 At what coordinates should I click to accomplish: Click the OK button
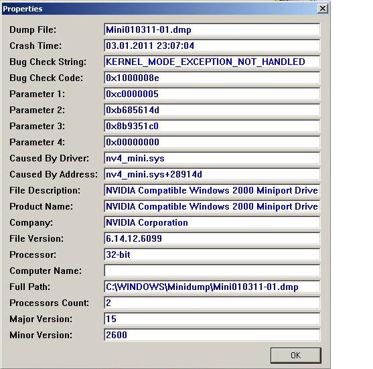[x=296, y=356]
